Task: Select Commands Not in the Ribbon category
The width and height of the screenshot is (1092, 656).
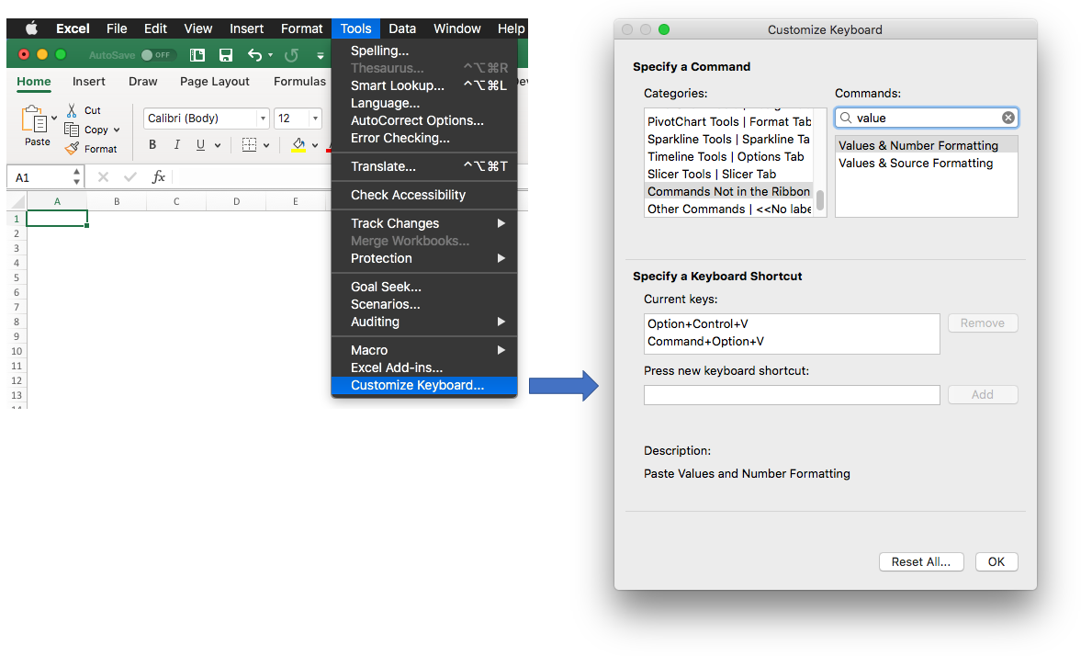Action: tap(728, 191)
